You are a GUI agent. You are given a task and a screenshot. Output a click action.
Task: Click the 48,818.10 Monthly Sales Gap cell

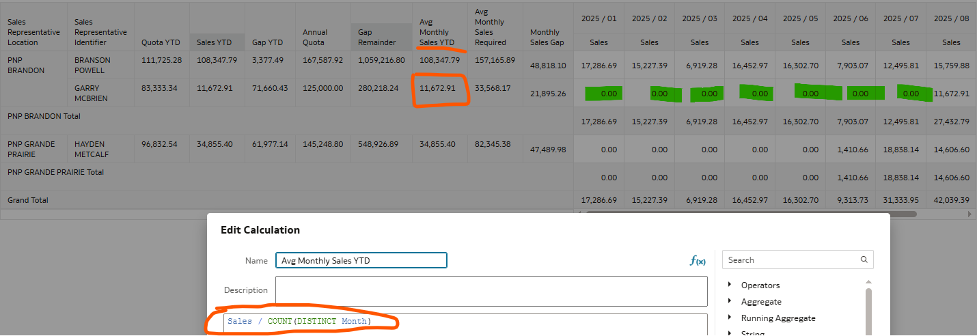(548, 66)
